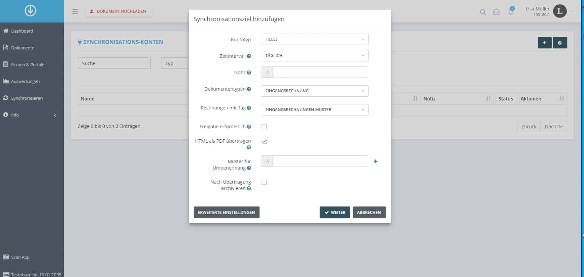Click the DOKUMENT HOCHLADEN button
584x277 pixels.
(x=118, y=11)
